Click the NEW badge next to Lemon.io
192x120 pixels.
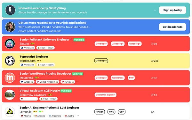(x=41, y=112)
